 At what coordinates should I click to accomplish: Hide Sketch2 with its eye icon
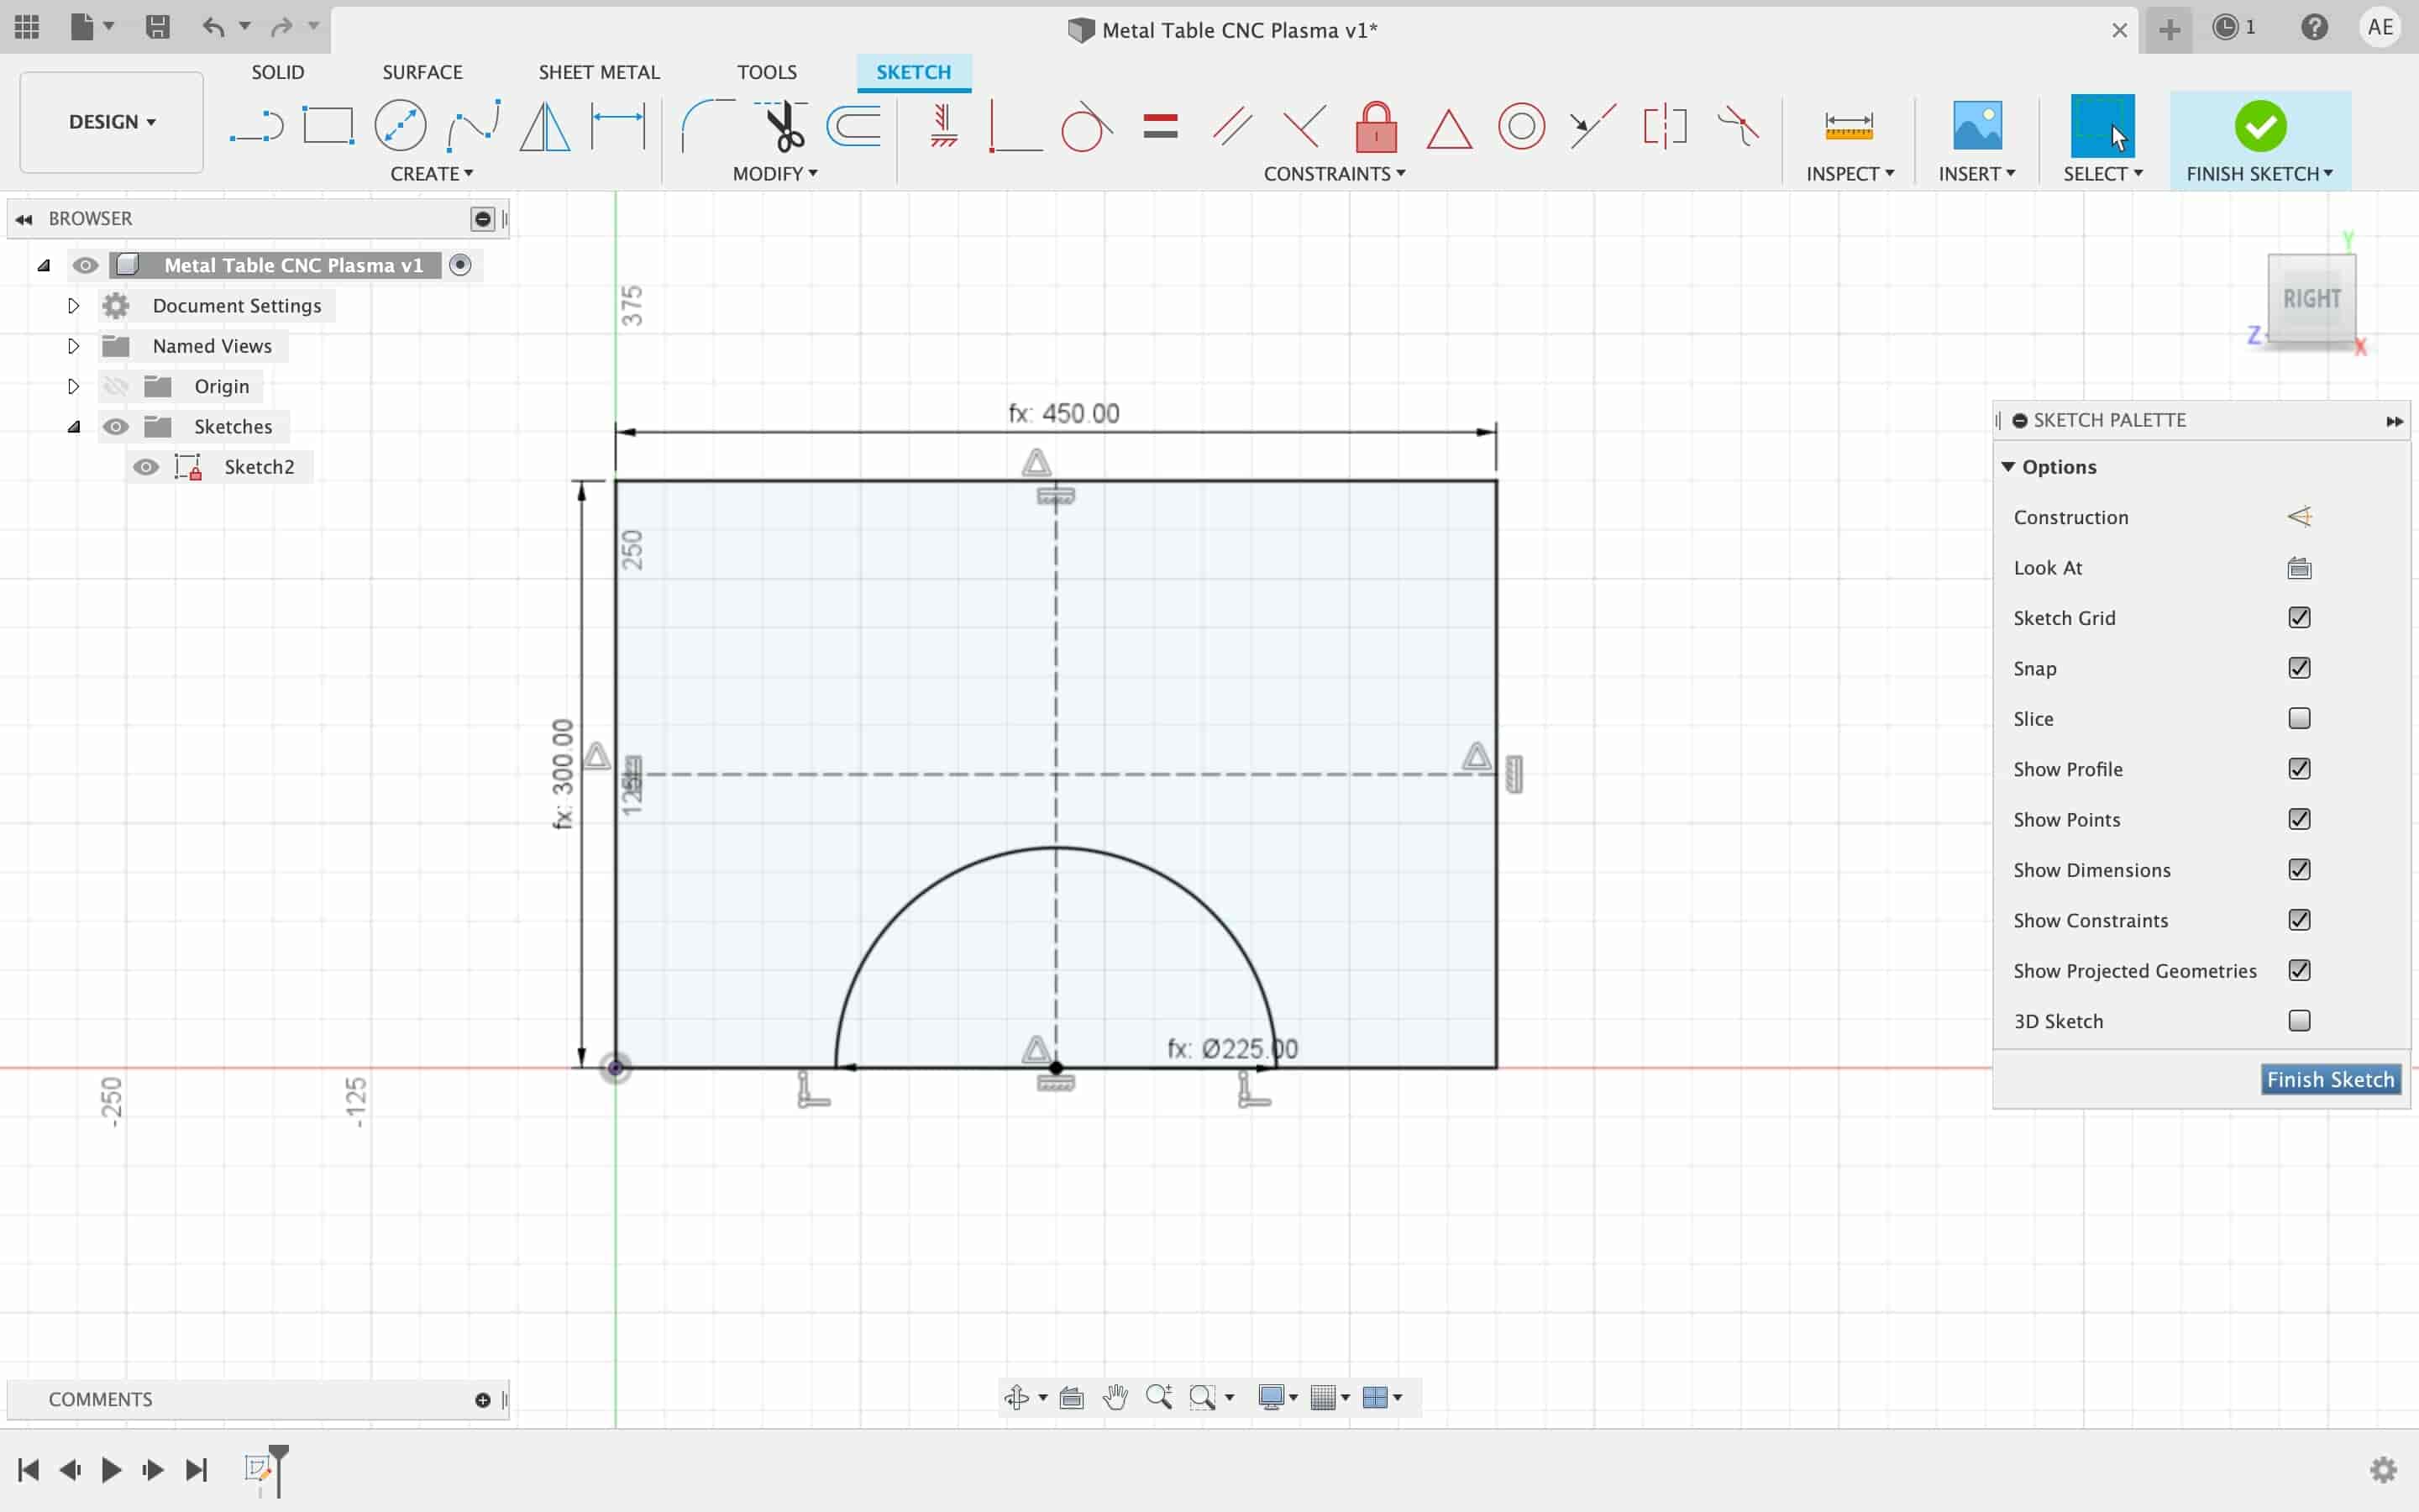[x=146, y=467]
